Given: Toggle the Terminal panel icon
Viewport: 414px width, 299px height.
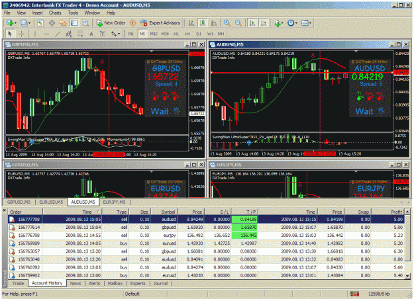Looking at the screenshot, I should click(x=74, y=23).
